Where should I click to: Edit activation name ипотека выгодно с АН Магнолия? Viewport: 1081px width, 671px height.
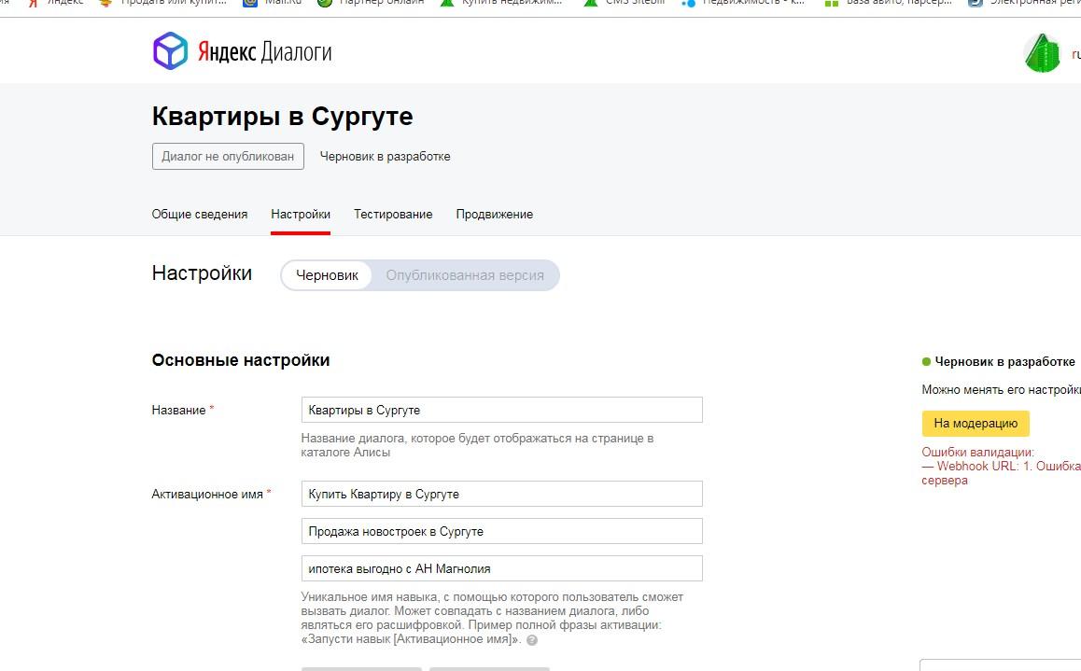point(502,568)
